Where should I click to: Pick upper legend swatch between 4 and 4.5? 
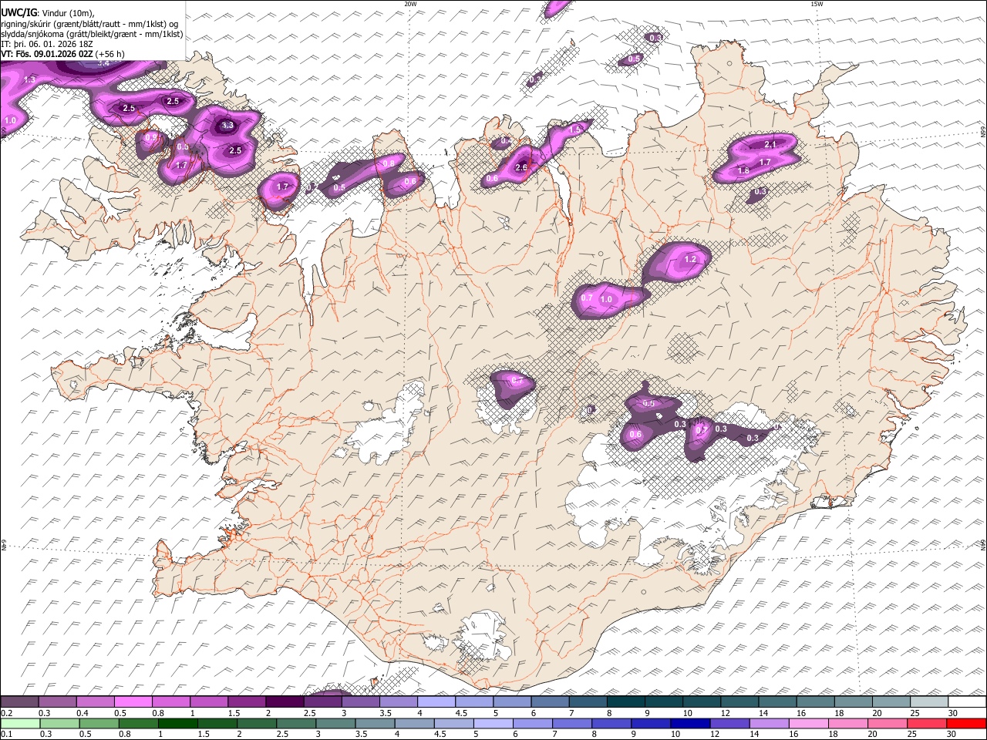436,702
